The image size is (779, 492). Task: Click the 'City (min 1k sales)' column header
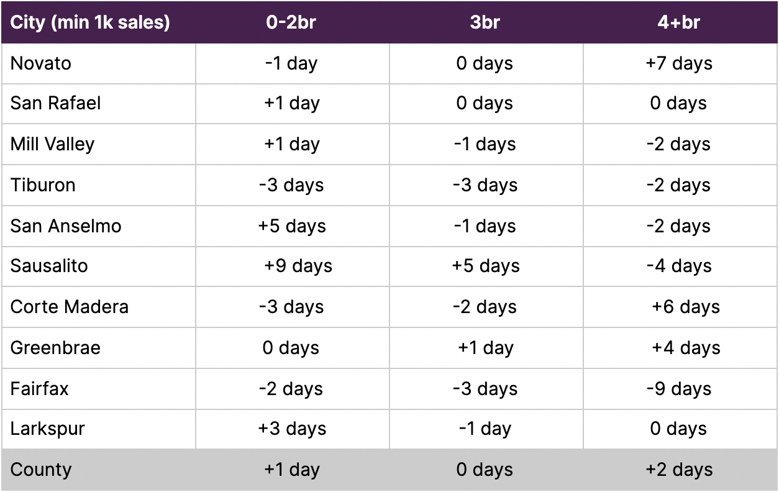[90, 23]
